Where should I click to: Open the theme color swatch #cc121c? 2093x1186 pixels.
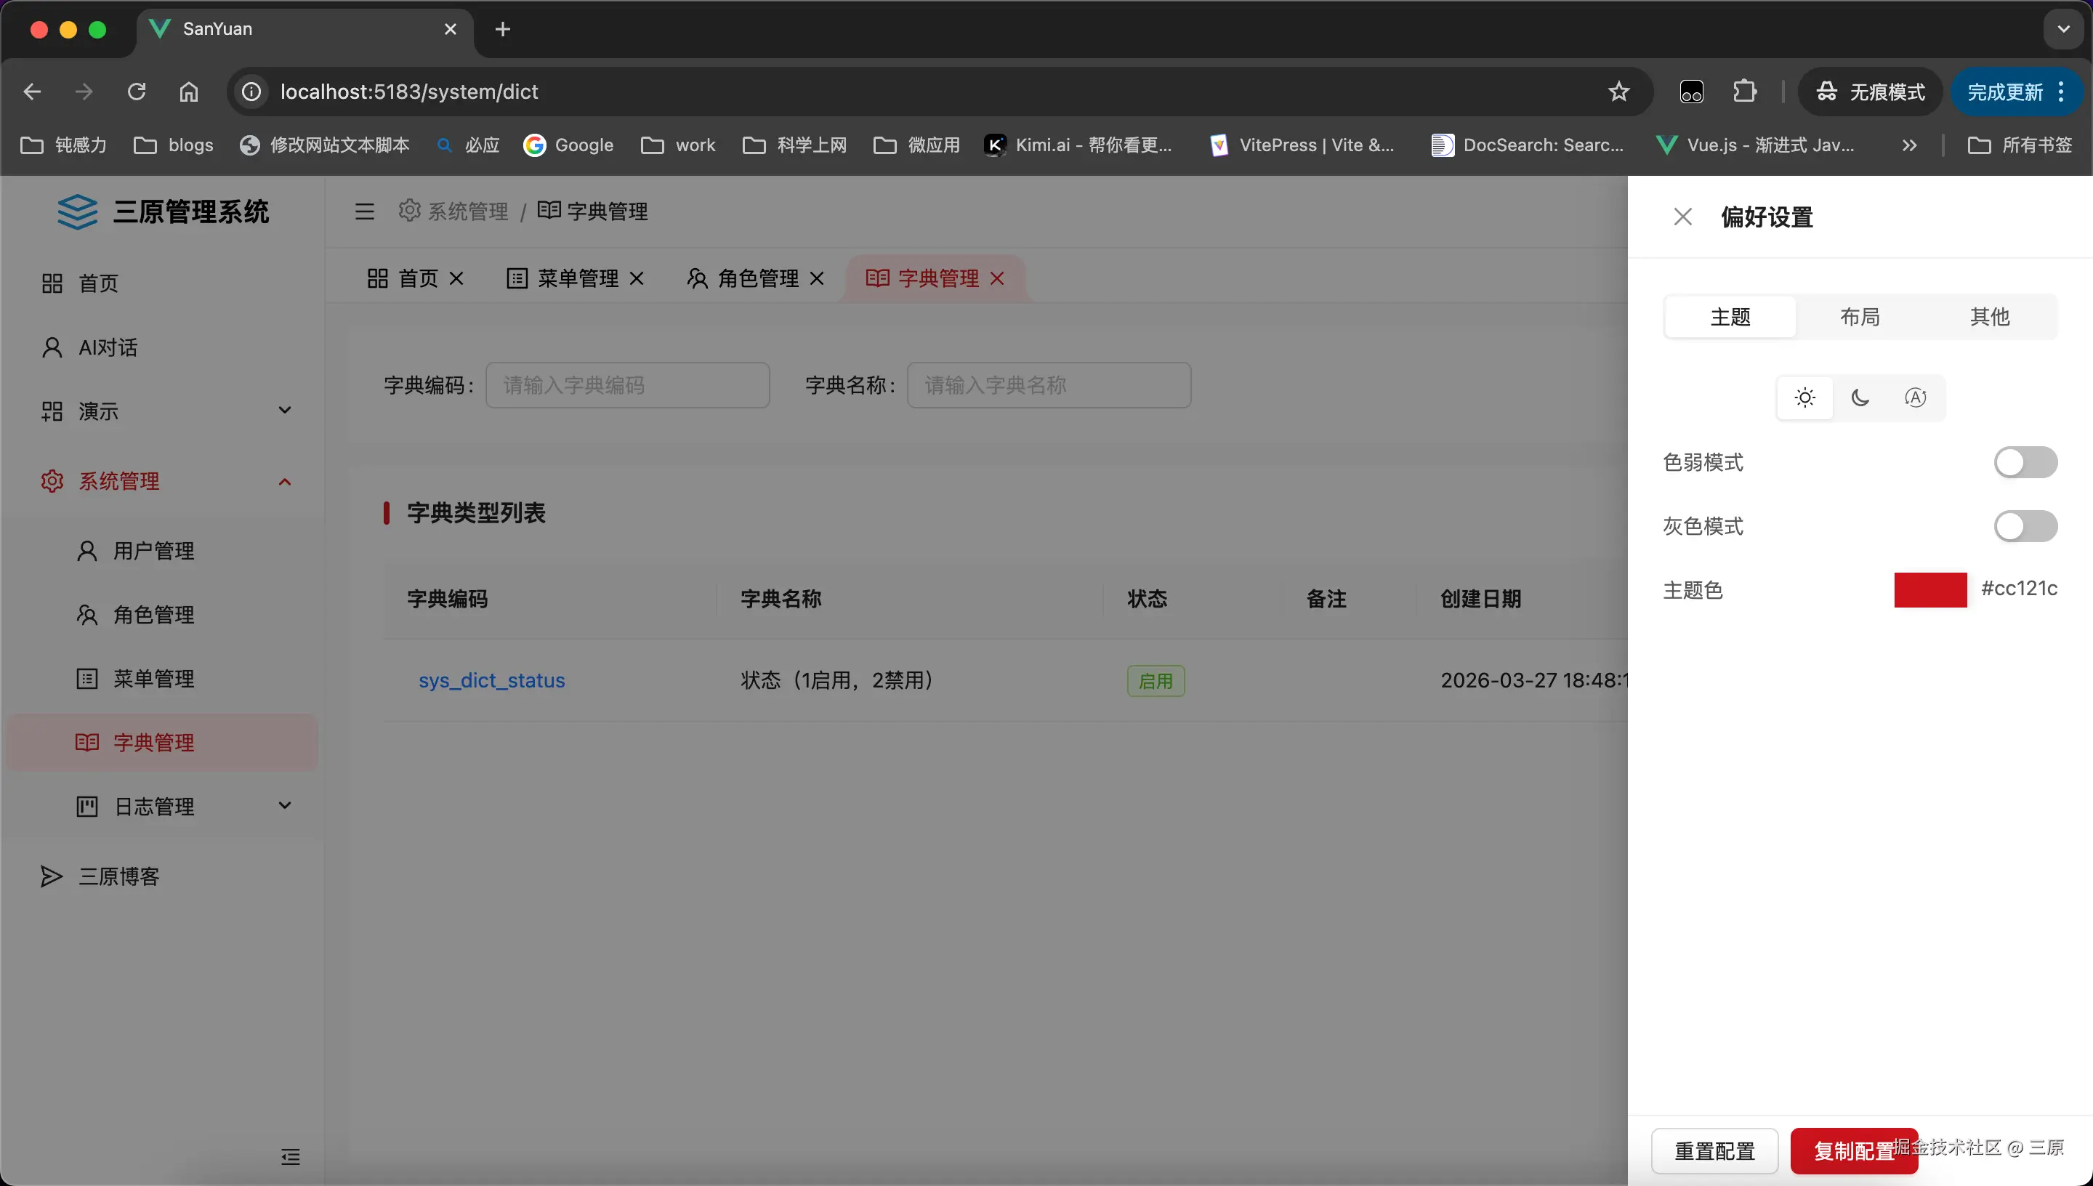click(x=1931, y=589)
